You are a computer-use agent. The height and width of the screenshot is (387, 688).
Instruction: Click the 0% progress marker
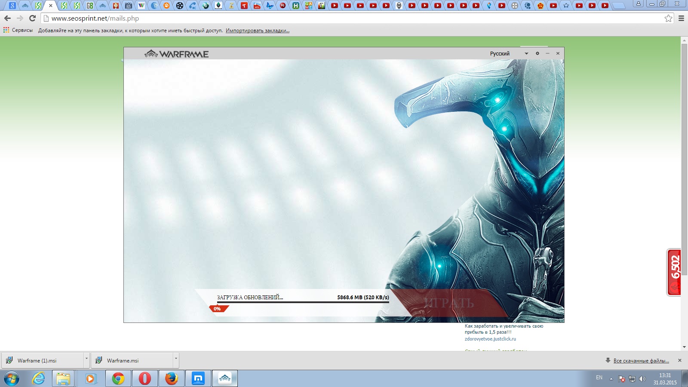(x=218, y=309)
